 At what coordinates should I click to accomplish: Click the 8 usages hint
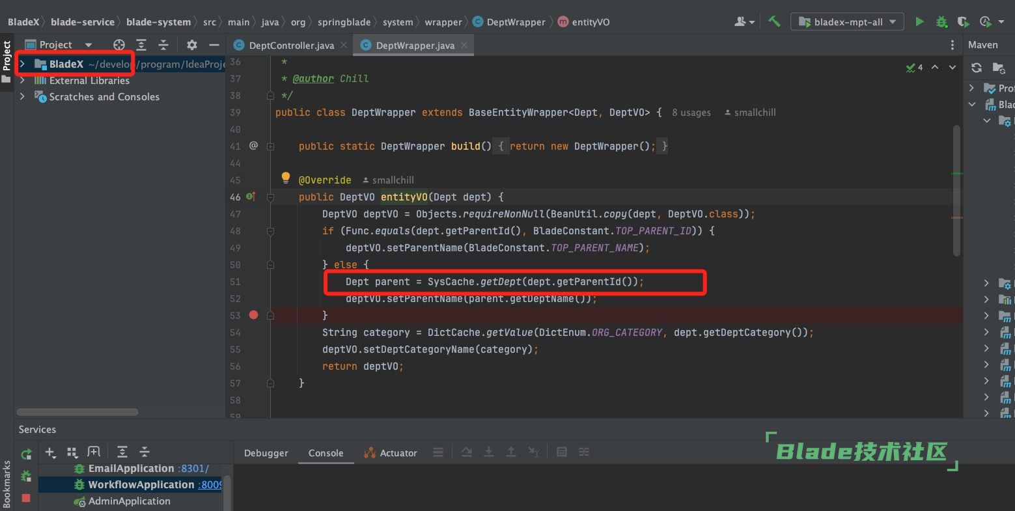[x=691, y=113]
